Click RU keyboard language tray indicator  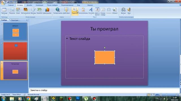click(x=158, y=98)
